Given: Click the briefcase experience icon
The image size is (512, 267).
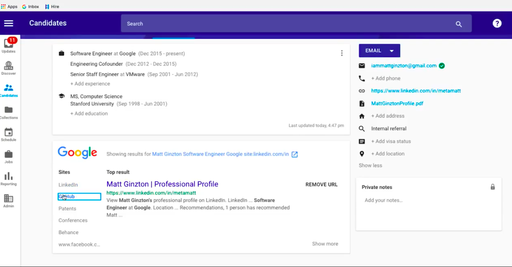Looking at the screenshot, I should tap(62, 53).
